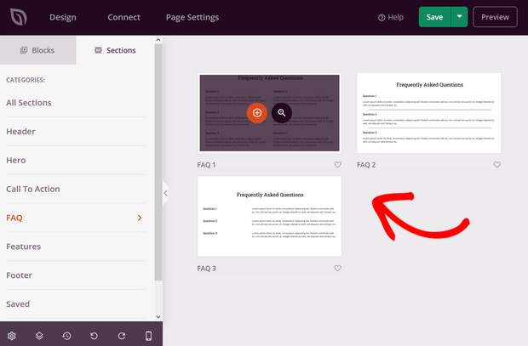Open the Page Settings tab
528x346 pixels.
click(x=192, y=17)
